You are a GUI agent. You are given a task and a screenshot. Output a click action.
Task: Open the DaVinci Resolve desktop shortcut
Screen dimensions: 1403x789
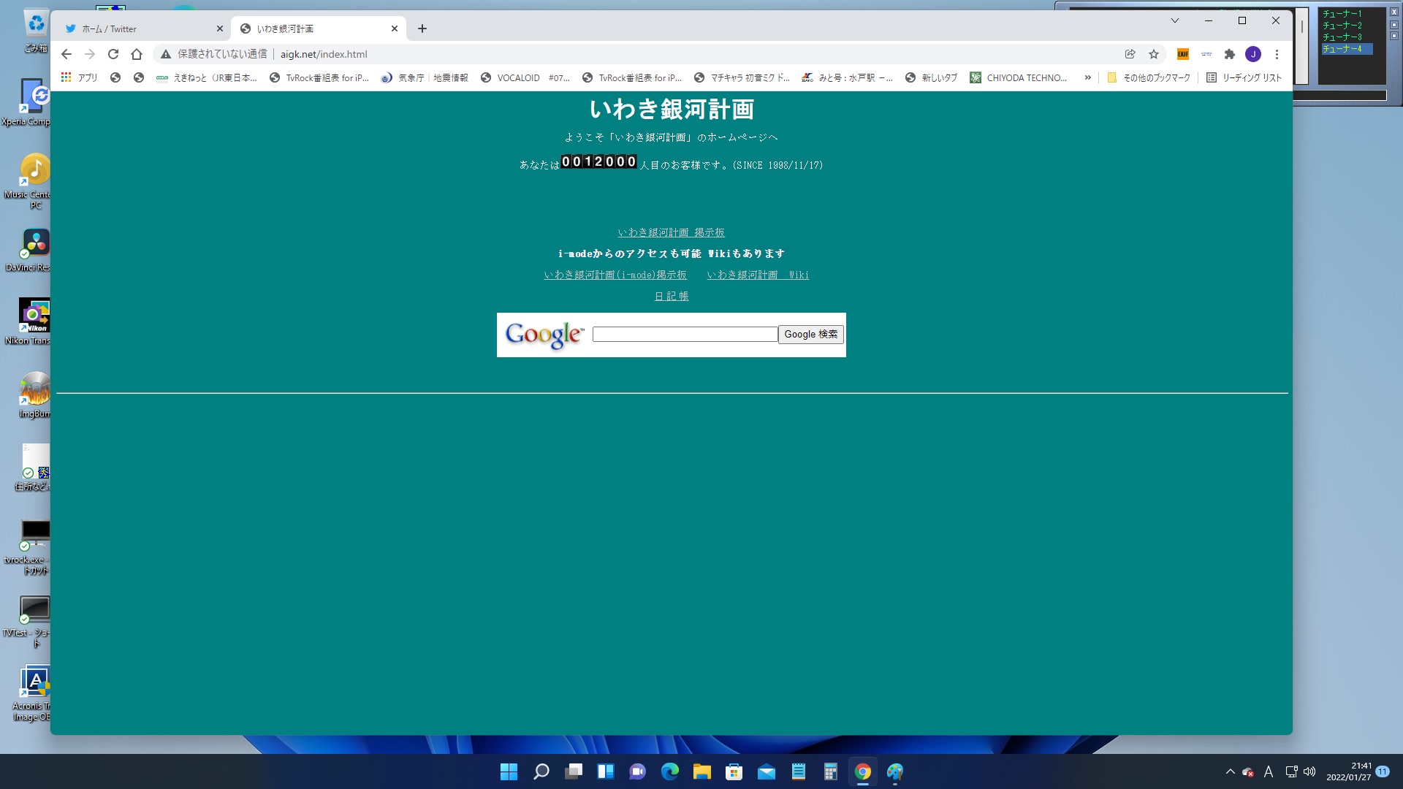click(x=29, y=250)
